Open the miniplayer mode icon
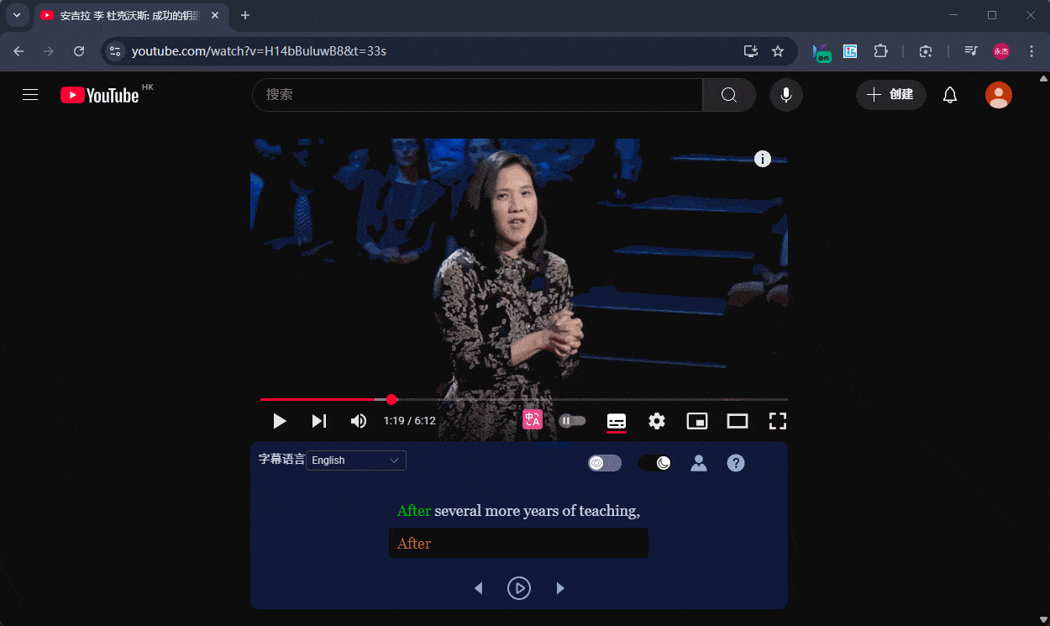The height and width of the screenshot is (626, 1050). 697,421
